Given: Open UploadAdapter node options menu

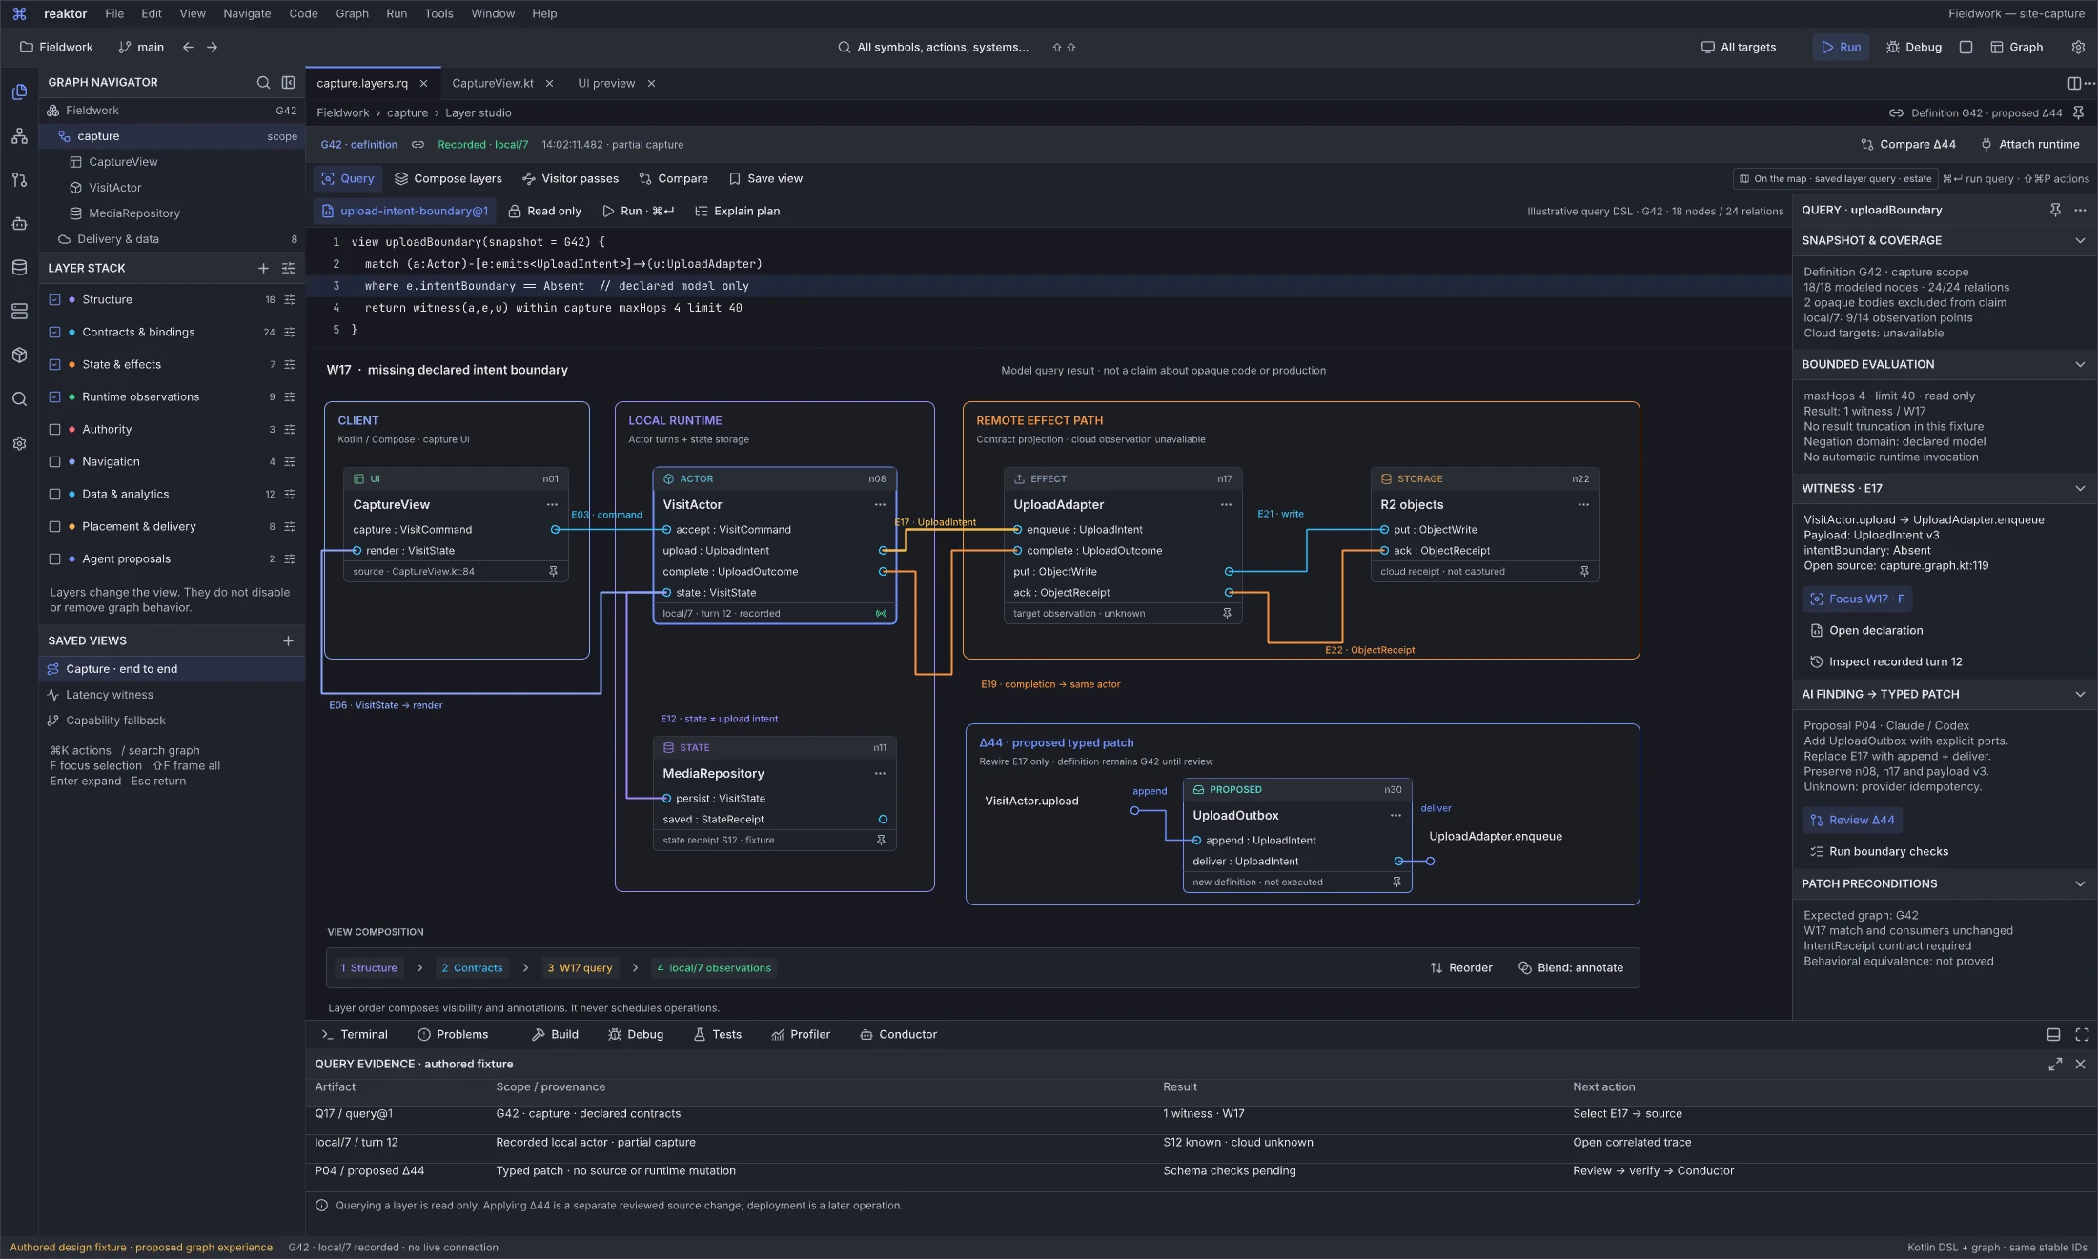Looking at the screenshot, I should 1226,504.
